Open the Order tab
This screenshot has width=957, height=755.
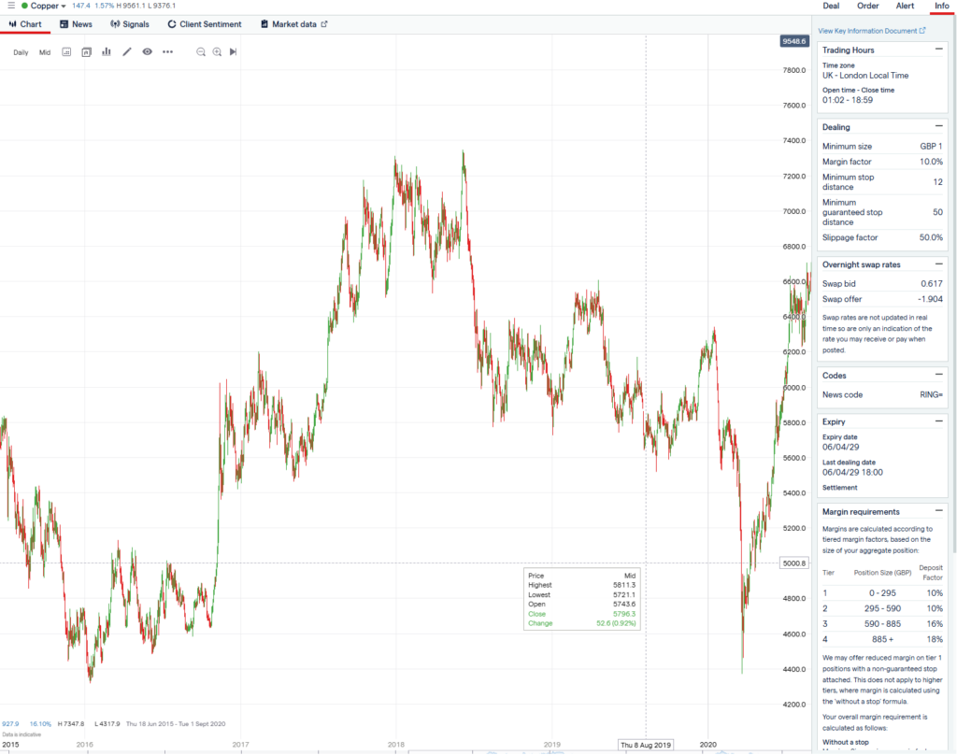coord(867,6)
